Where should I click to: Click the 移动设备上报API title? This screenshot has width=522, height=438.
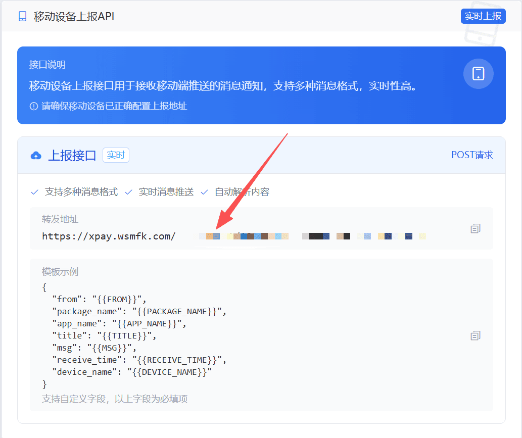[x=74, y=16]
